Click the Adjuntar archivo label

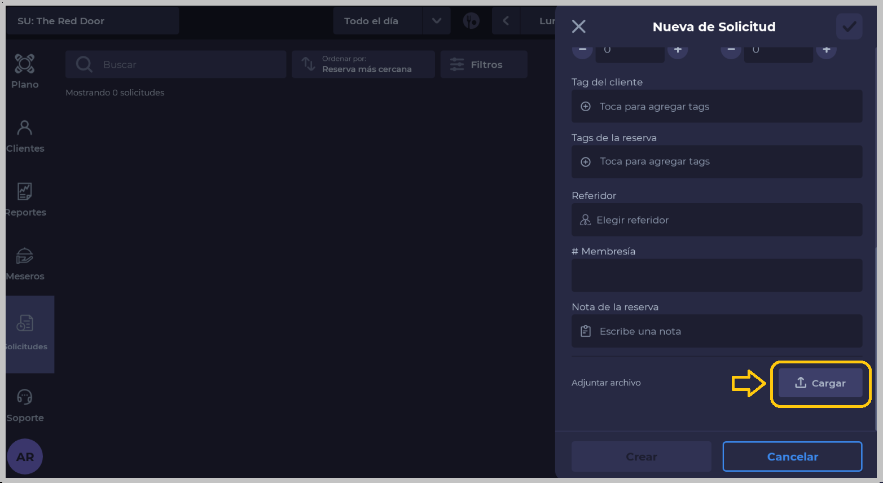(x=606, y=383)
